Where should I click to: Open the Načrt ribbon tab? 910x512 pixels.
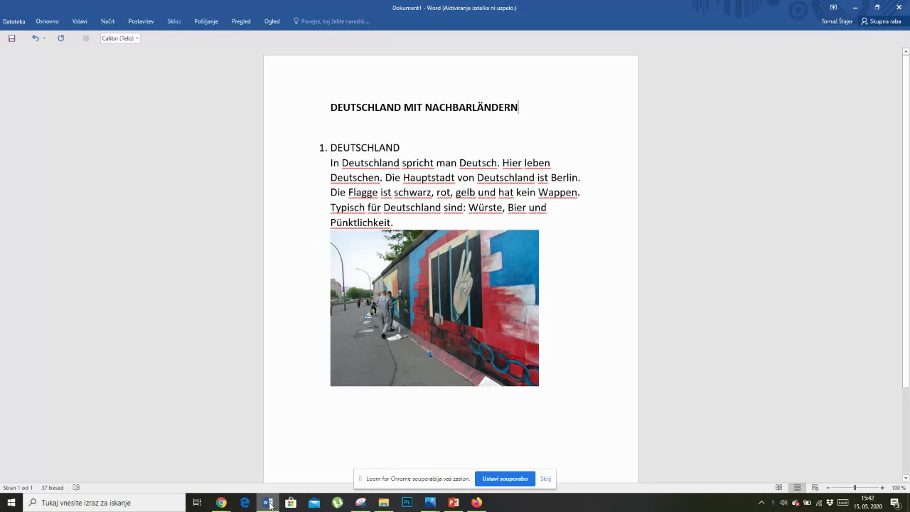[x=108, y=21]
